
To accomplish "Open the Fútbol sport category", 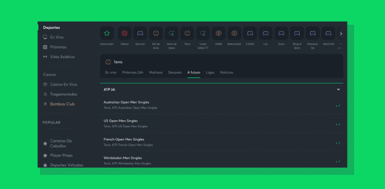I will coord(125,33).
